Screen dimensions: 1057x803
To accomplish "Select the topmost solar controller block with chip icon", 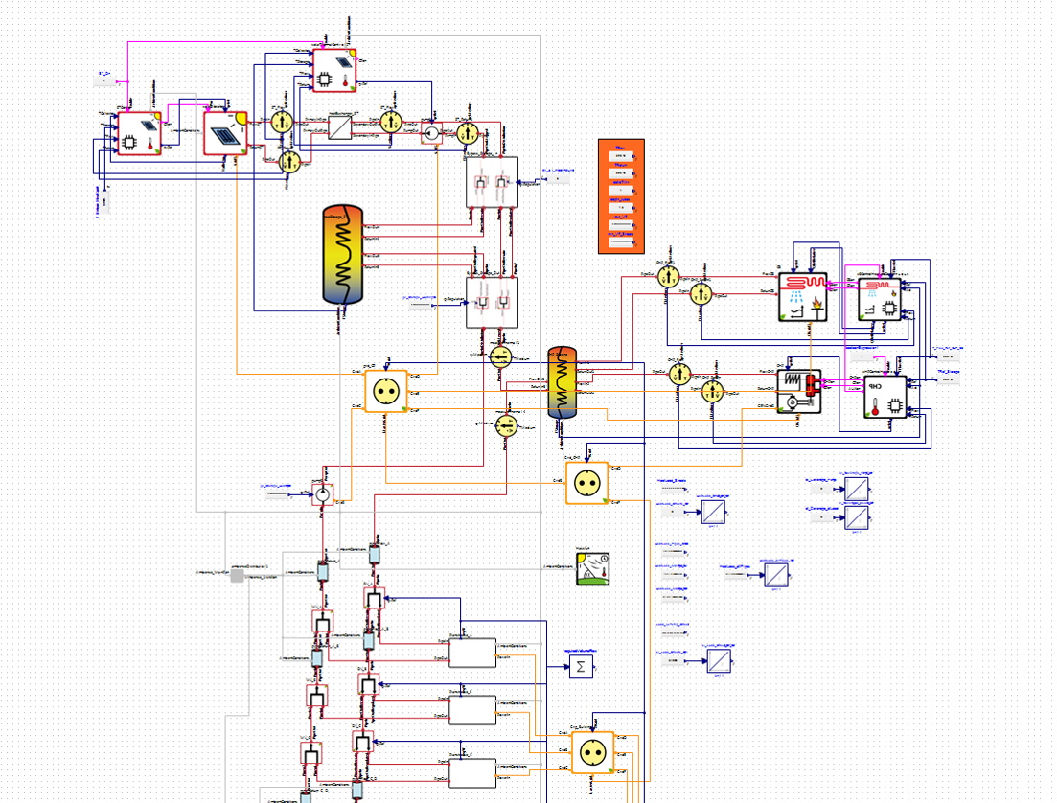I will pos(334,70).
